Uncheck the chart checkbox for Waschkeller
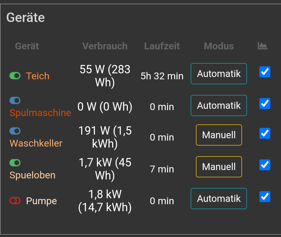 click(265, 133)
